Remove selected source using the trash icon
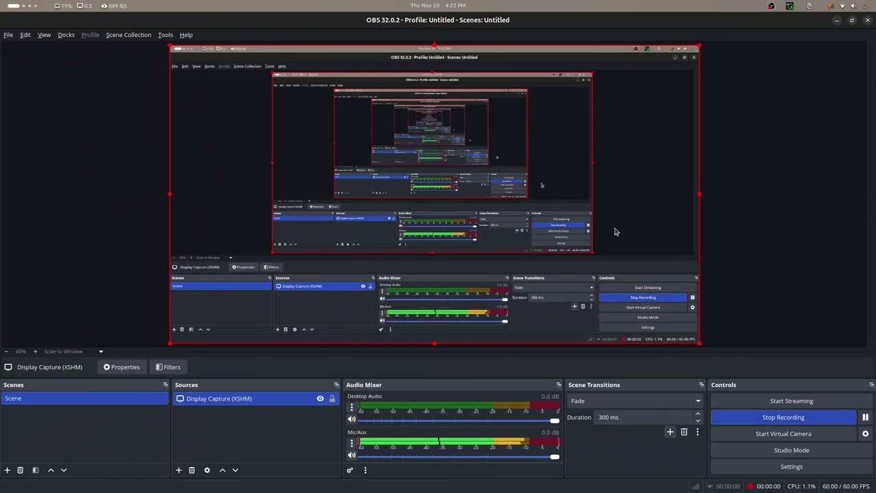Viewport: 876px width, 493px height. point(192,470)
